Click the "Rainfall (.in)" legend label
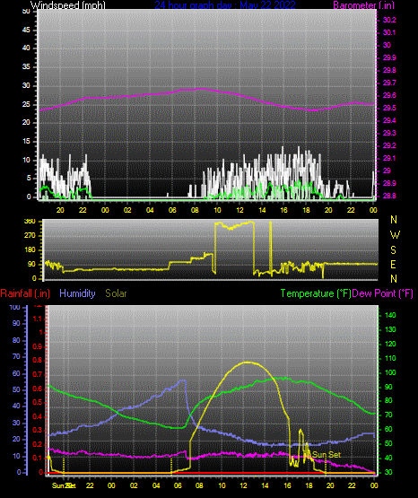Image resolution: width=418 pixels, height=498 pixels. click(x=25, y=293)
